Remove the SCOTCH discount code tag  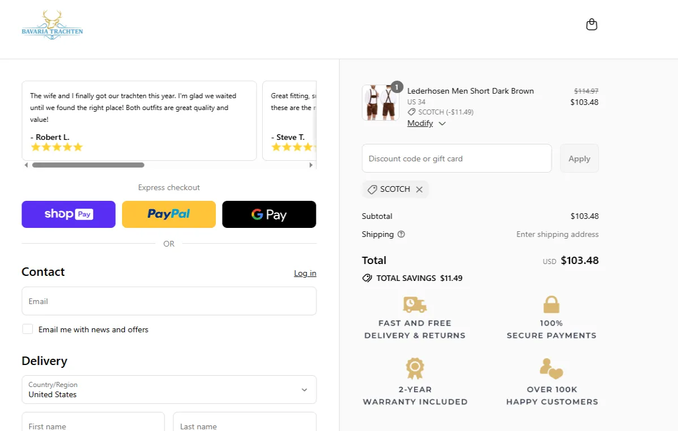pos(419,190)
